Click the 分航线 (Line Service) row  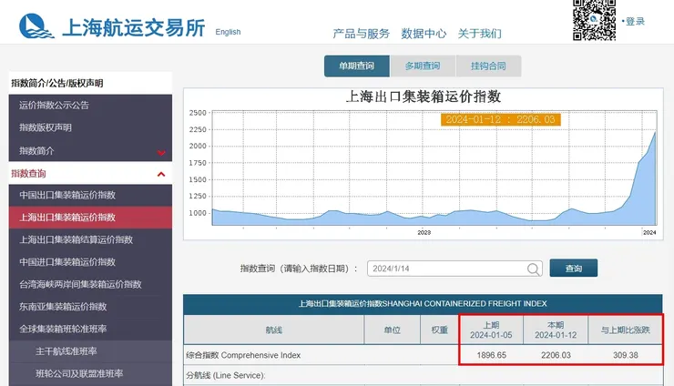coord(423,375)
